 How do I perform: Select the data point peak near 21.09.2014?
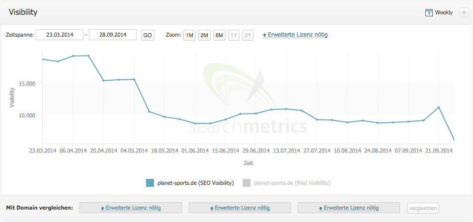pyautogui.click(x=439, y=108)
